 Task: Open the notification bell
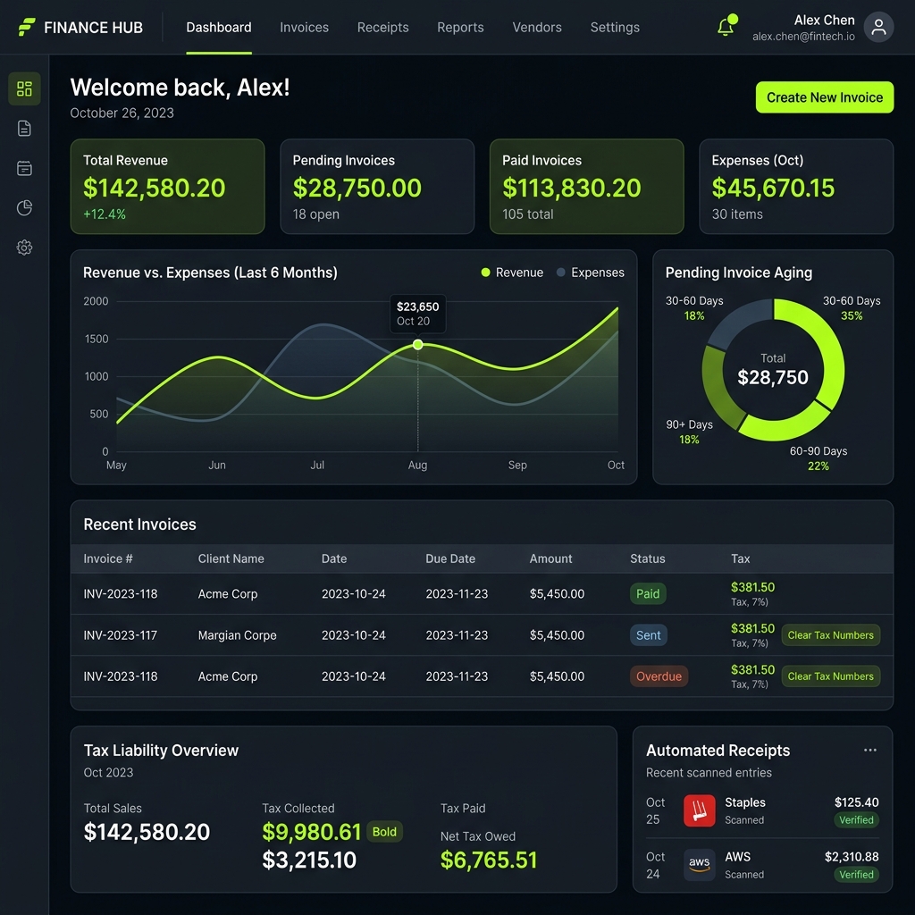pyautogui.click(x=726, y=27)
